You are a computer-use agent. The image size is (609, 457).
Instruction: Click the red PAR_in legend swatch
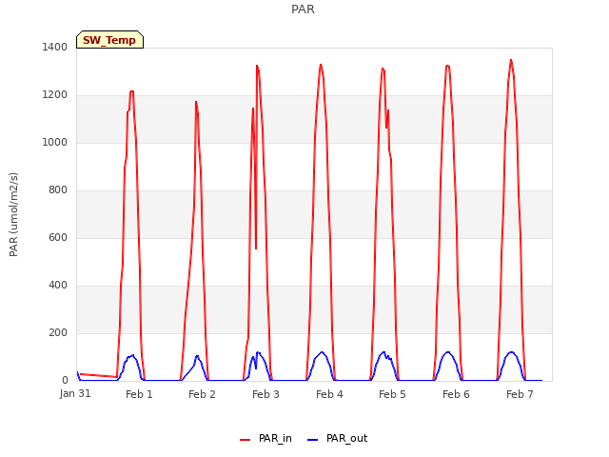pyautogui.click(x=246, y=440)
